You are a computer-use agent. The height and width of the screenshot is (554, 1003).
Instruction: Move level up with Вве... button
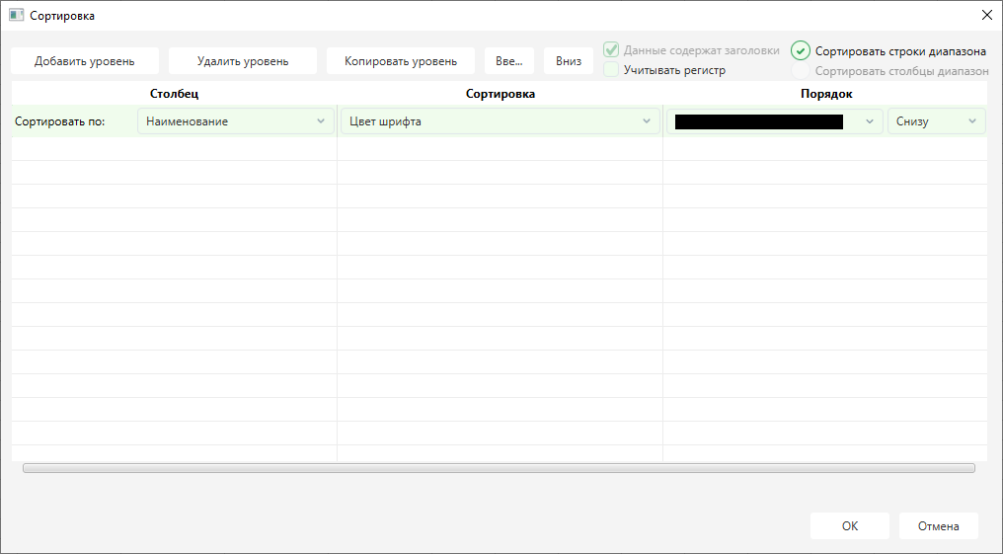tap(509, 61)
